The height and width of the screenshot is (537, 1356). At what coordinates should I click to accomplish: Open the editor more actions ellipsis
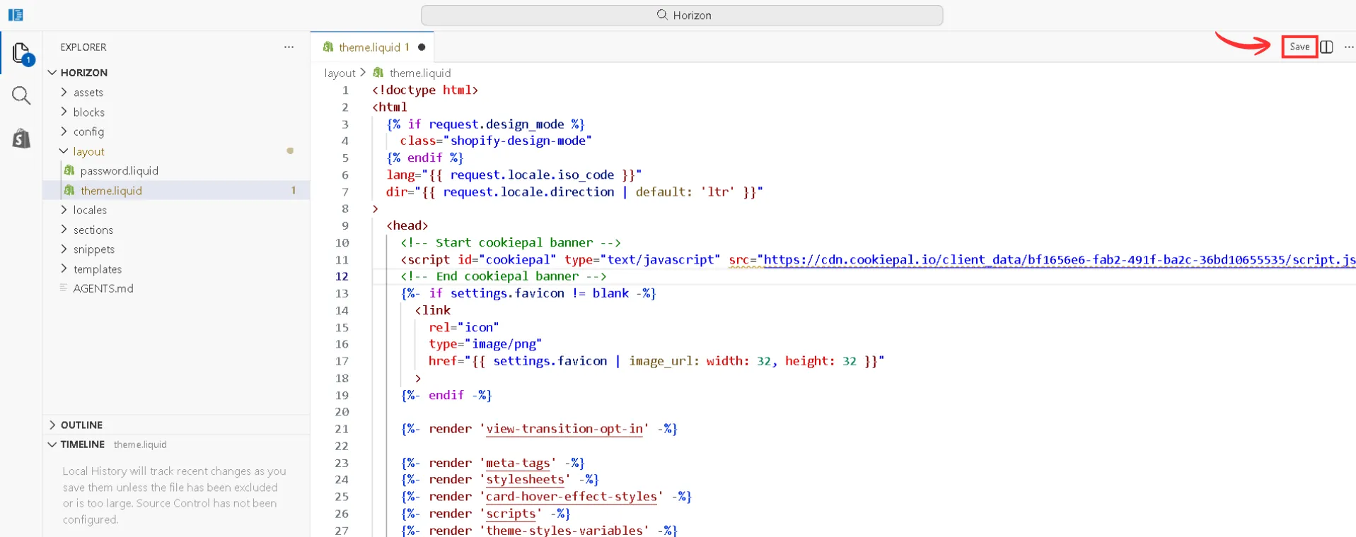pyautogui.click(x=1348, y=47)
